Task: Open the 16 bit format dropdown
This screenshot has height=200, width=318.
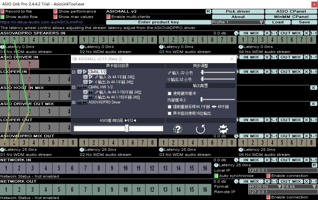Action: pyautogui.click(x=300, y=187)
